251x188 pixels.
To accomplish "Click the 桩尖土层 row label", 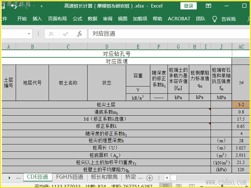I will coord(106,105).
